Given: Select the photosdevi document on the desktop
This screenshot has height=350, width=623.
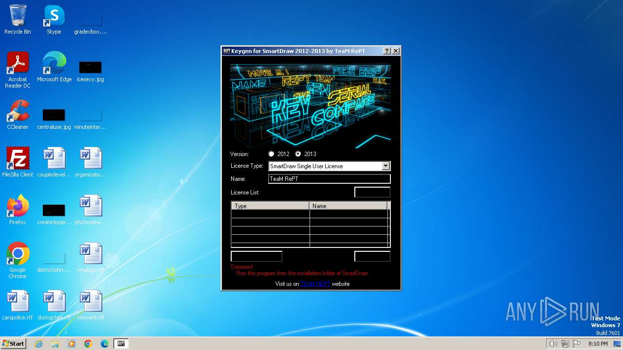Looking at the screenshot, I should 91,210.
